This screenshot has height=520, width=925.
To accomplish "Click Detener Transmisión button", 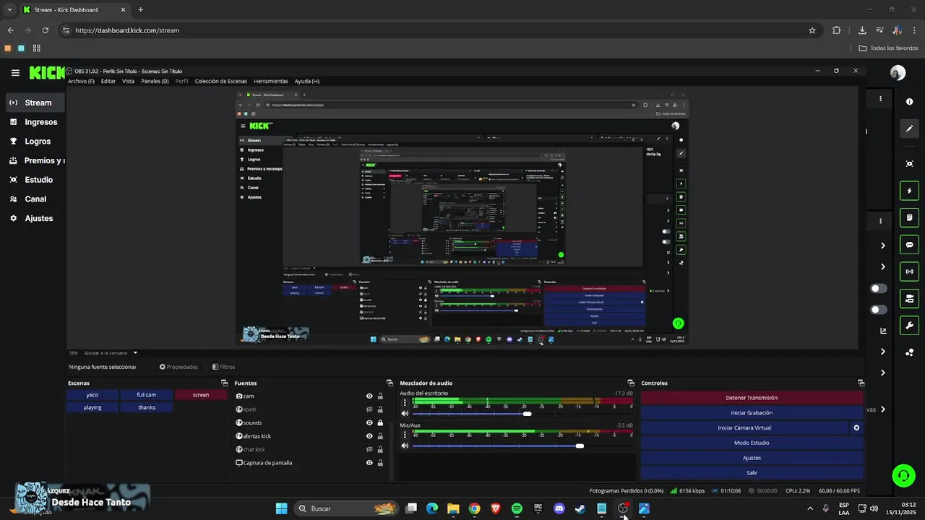I will click(752, 398).
